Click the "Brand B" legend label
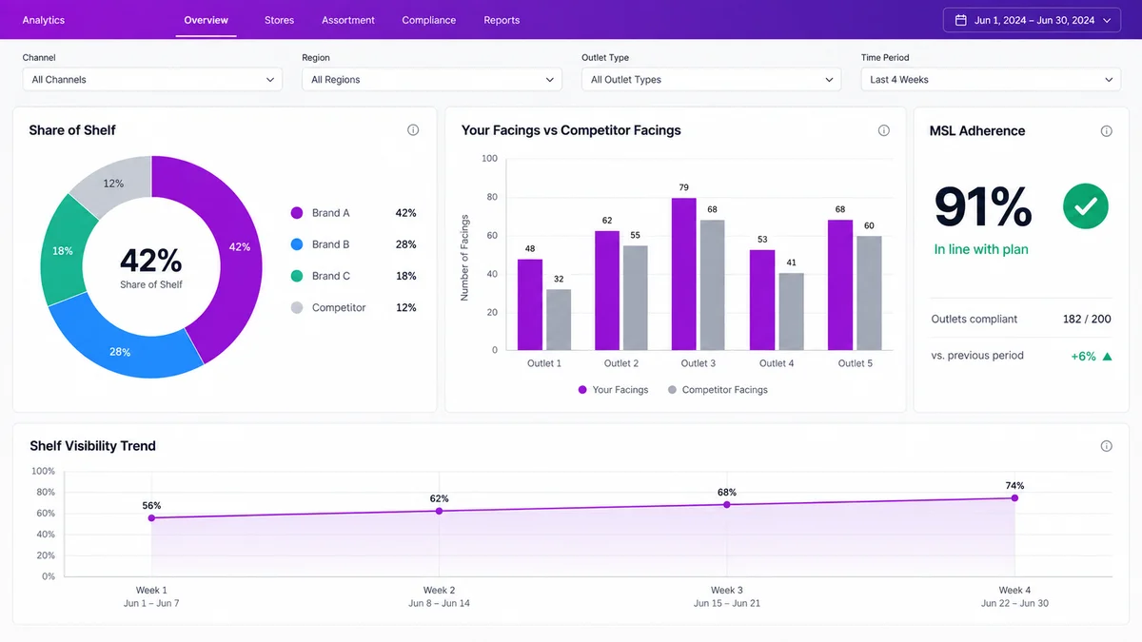The width and height of the screenshot is (1142, 642). tap(331, 244)
